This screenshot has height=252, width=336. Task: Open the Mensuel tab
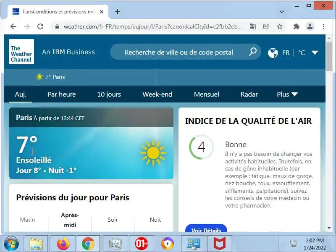tap(207, 94)
